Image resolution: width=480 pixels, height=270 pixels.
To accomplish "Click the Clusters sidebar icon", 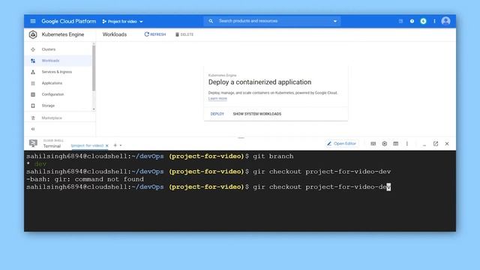I will (33, 49).
